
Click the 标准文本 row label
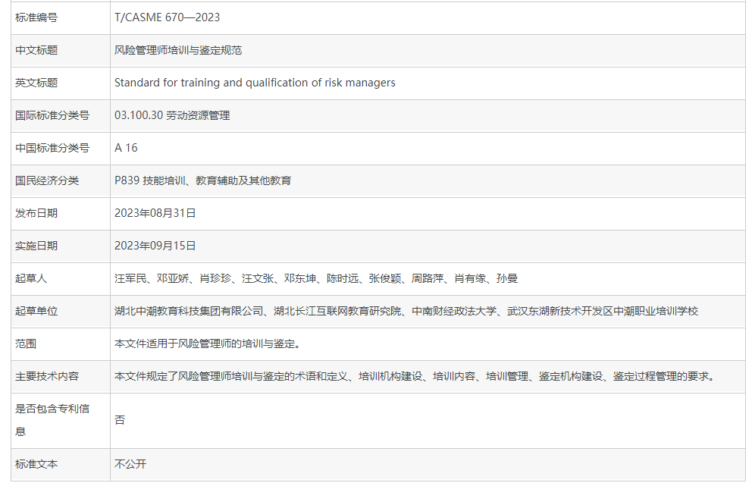[36, 464]
